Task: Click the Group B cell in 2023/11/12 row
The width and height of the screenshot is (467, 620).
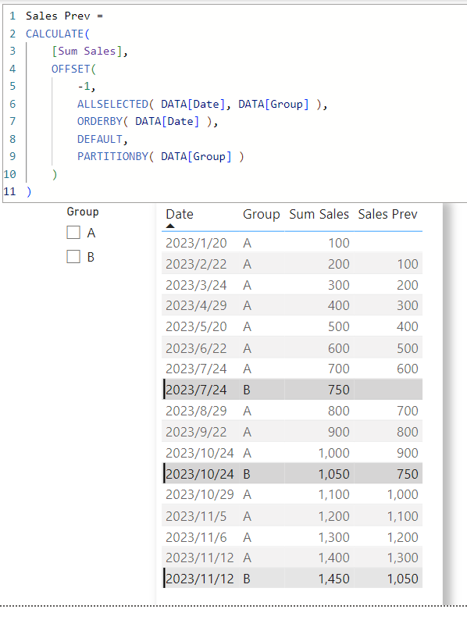Action: pos(247,579)
